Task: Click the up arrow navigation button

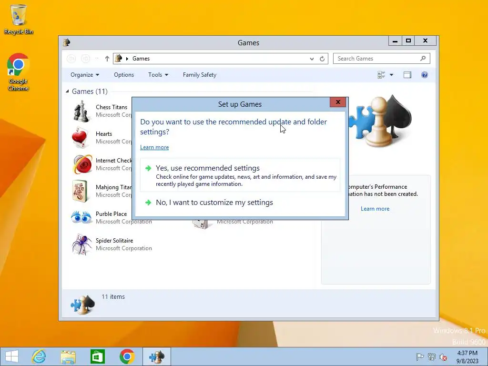Action: pyautogui.click(x=107, y=59)
